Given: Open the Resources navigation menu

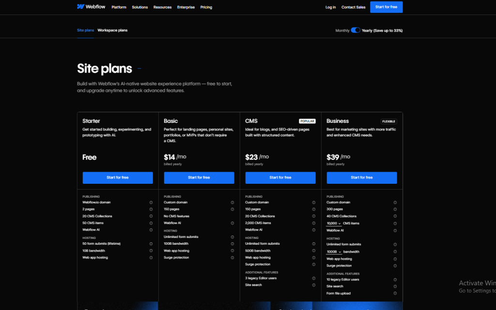Looking at the screenshot, I should pos(162,7).
